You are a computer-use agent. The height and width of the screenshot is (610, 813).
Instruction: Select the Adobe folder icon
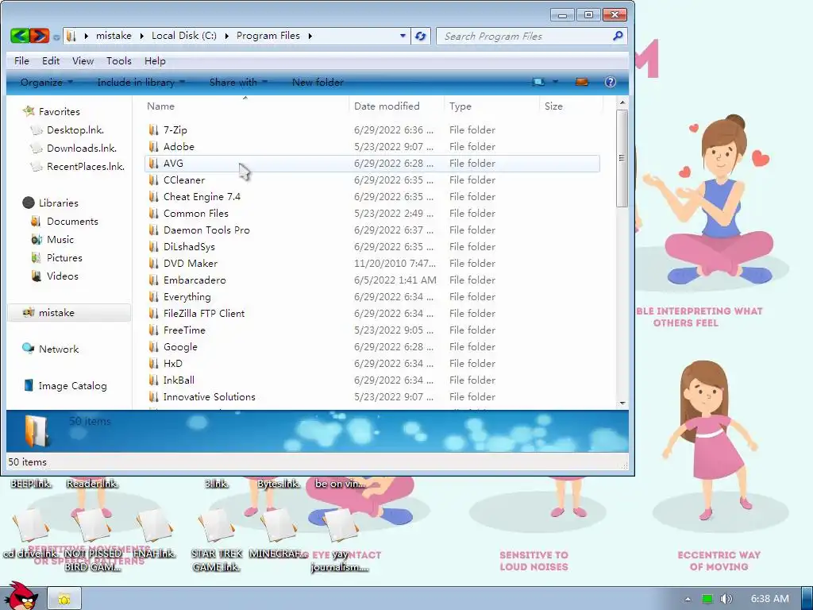(153, 146)
